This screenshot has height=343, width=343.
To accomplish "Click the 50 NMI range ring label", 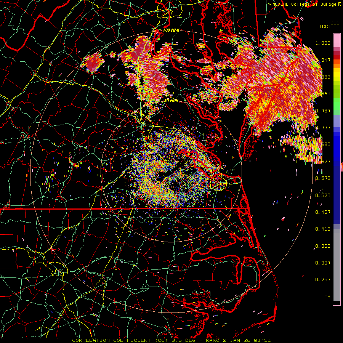I will click(171, 101).
